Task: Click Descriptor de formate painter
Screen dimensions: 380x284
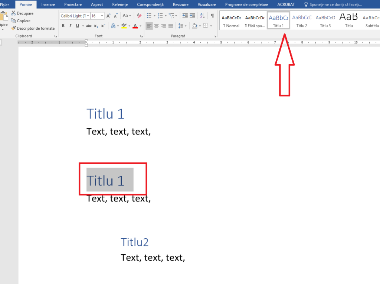Action: pos(33,28)
